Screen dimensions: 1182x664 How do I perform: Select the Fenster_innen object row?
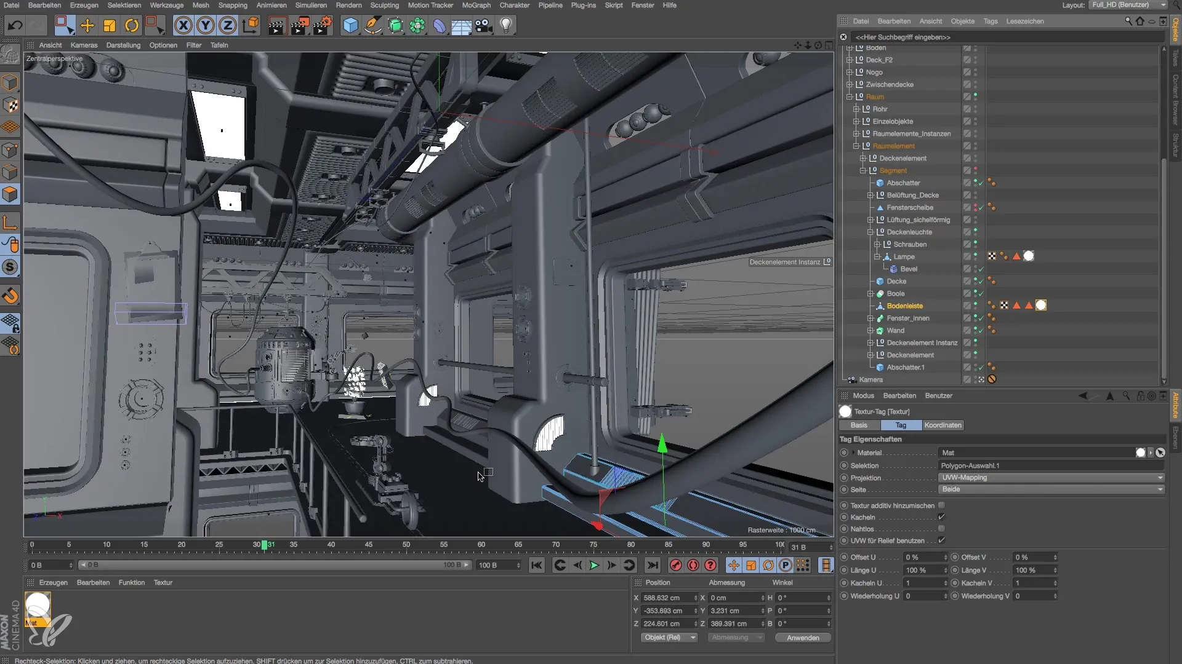coord(908,318)
